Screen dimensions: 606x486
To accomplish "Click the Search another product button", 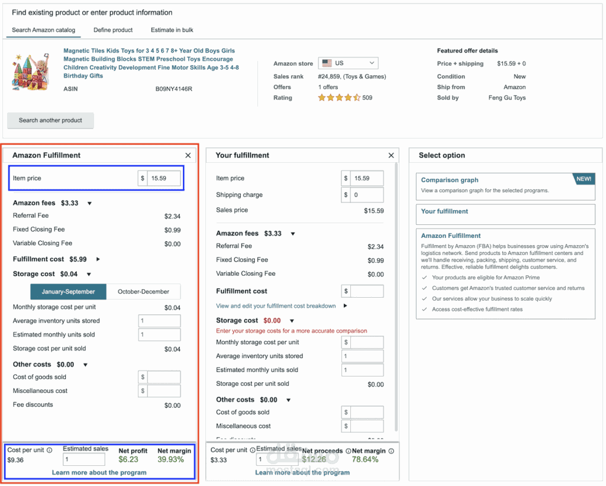I will point(50,120).
